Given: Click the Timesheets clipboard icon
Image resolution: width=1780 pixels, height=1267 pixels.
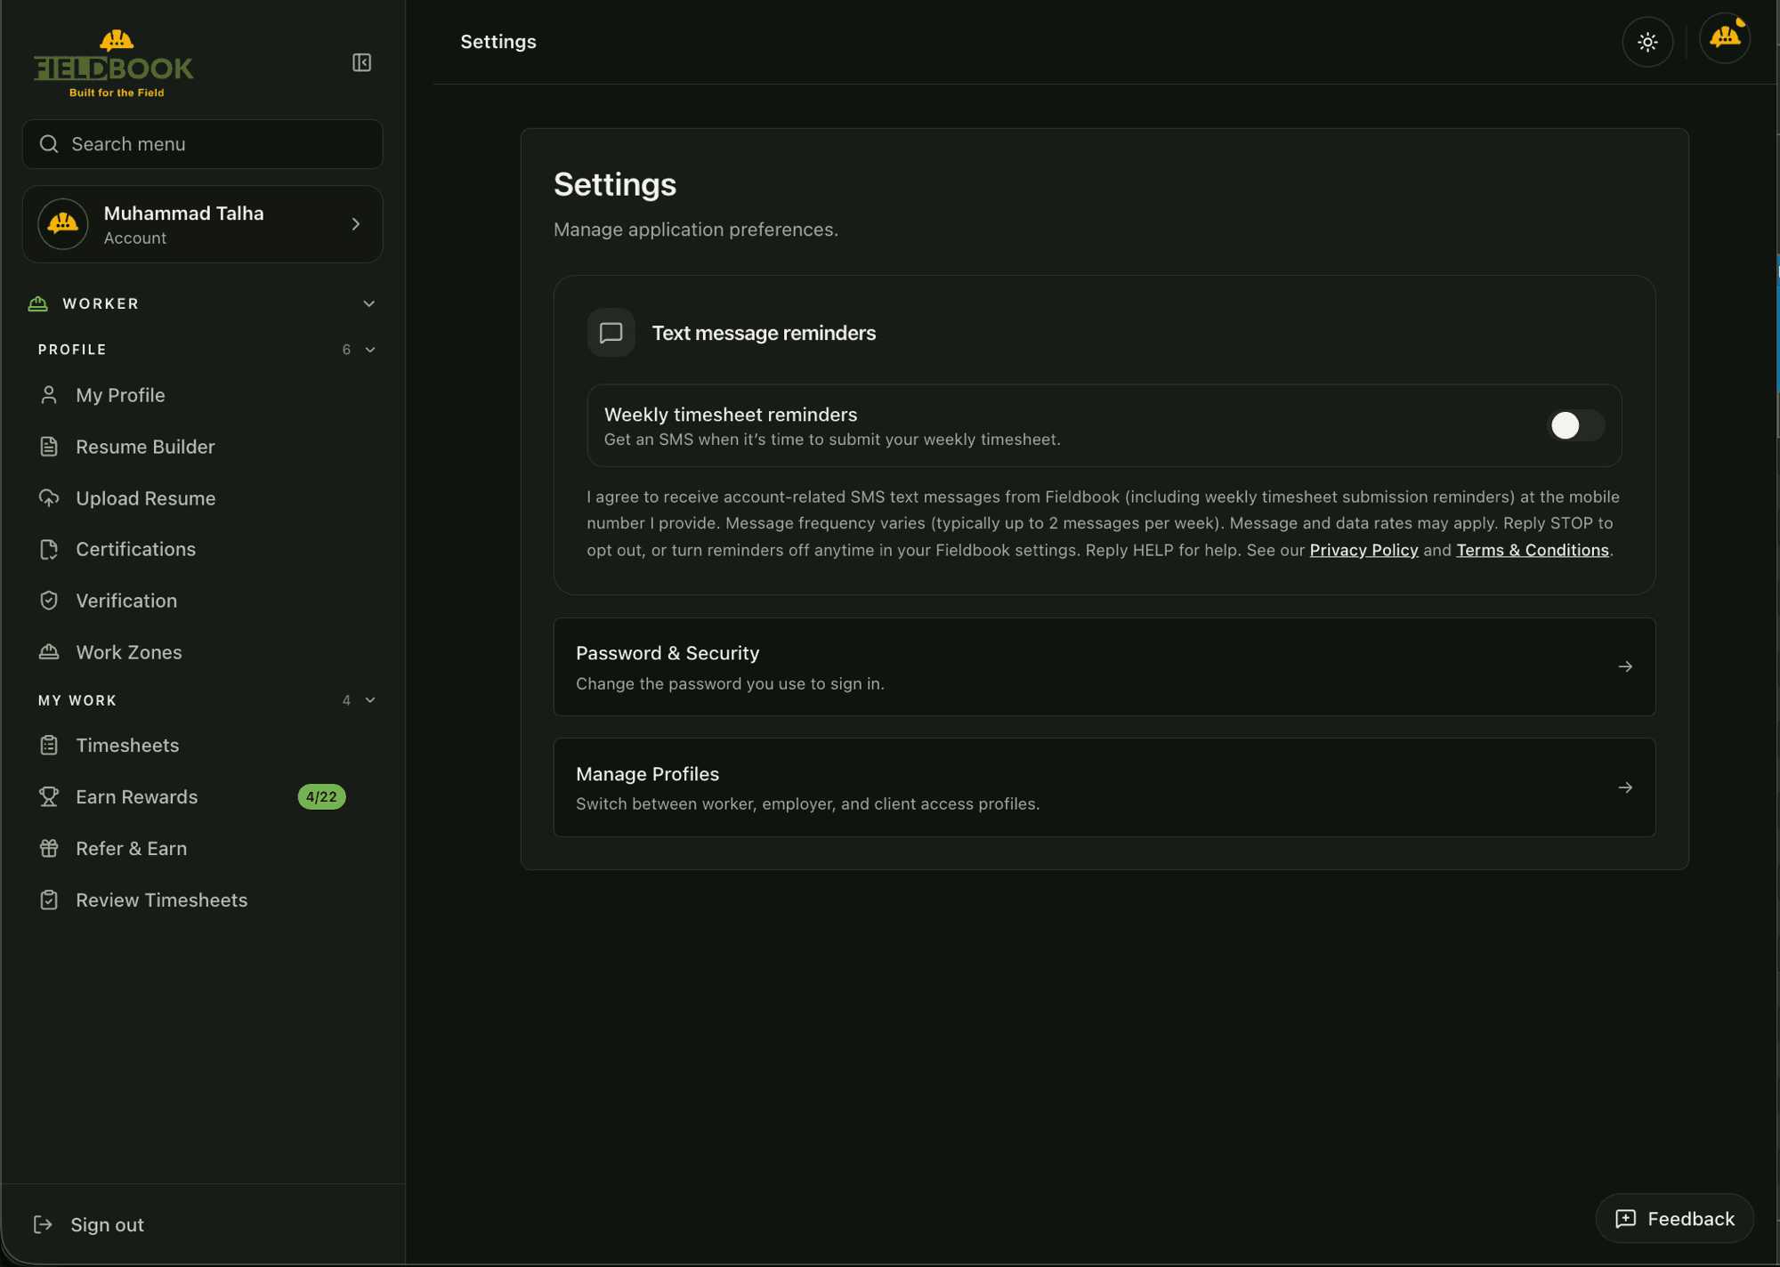Looking at the screenshot, I should pos(49,746).
